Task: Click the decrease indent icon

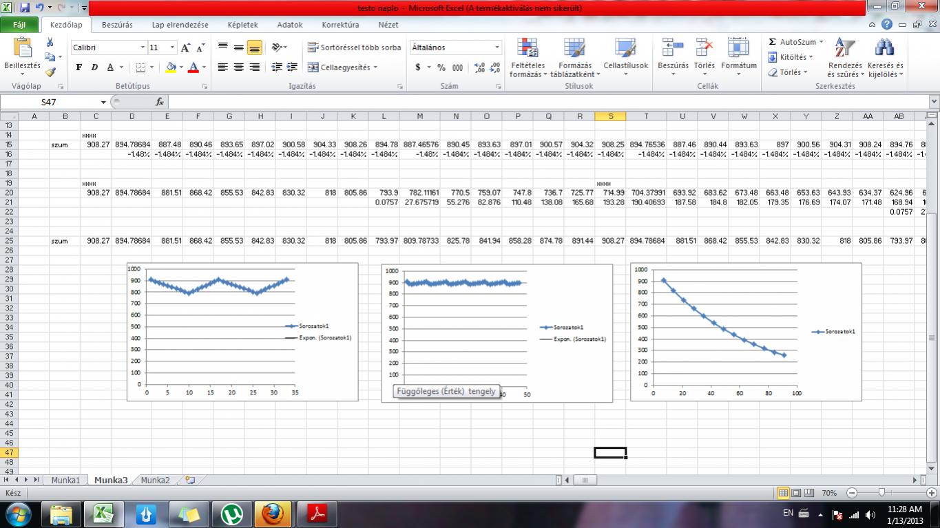Action: coord(277,67)
